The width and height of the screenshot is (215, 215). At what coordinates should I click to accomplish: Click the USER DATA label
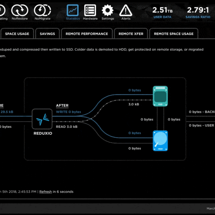click(162, 17)
